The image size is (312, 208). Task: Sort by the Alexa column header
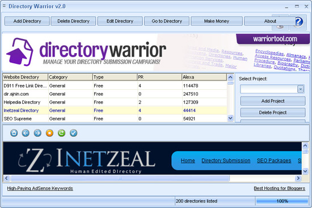(204, 77)
